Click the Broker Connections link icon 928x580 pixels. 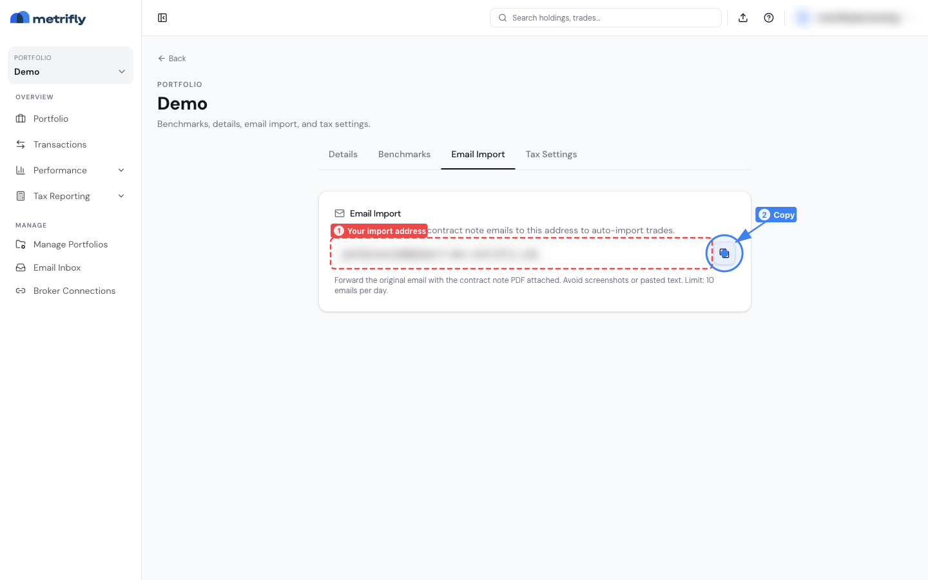coord(21,291)
